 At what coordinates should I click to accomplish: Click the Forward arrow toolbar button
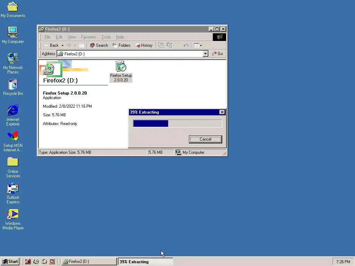point(69,45)
